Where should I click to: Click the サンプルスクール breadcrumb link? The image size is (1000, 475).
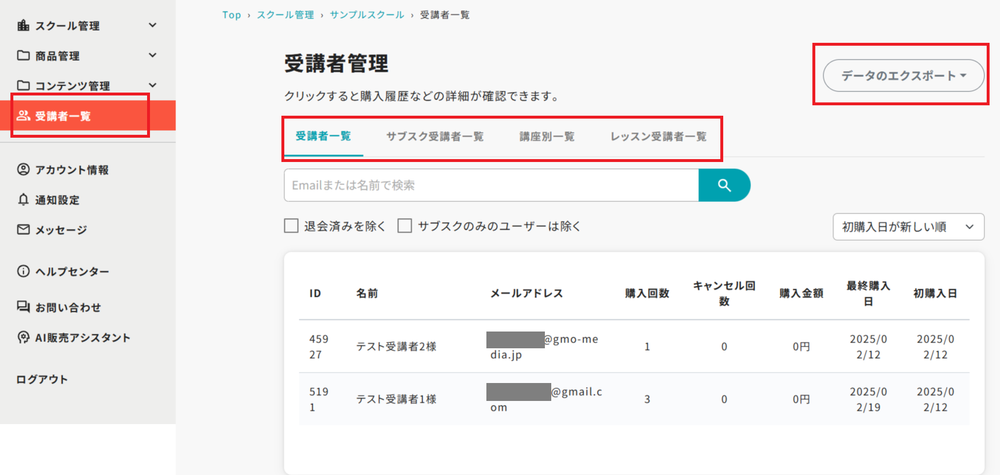click(367, 15)
